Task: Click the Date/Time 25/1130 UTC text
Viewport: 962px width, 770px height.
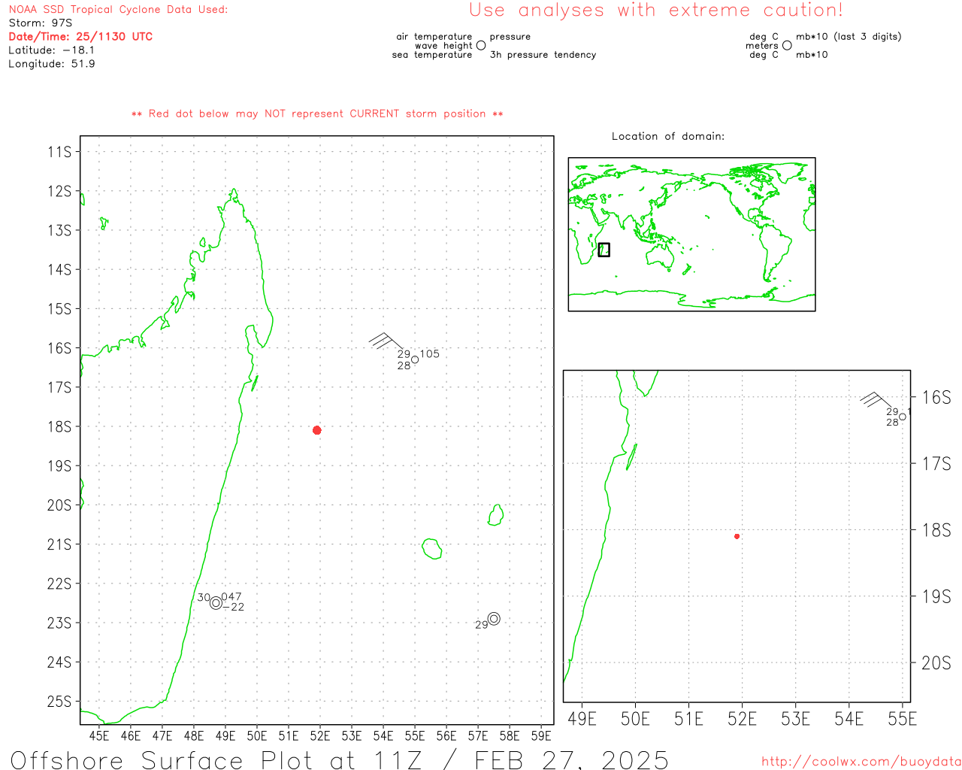Action: 80,36
